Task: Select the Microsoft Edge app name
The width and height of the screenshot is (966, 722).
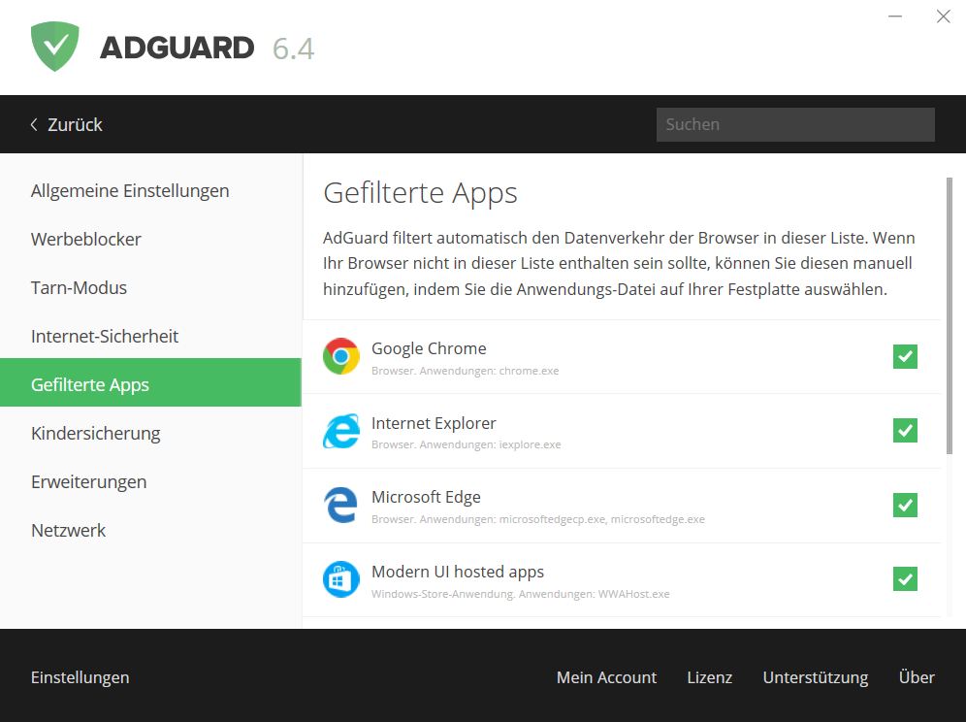Action: point(426,498)
